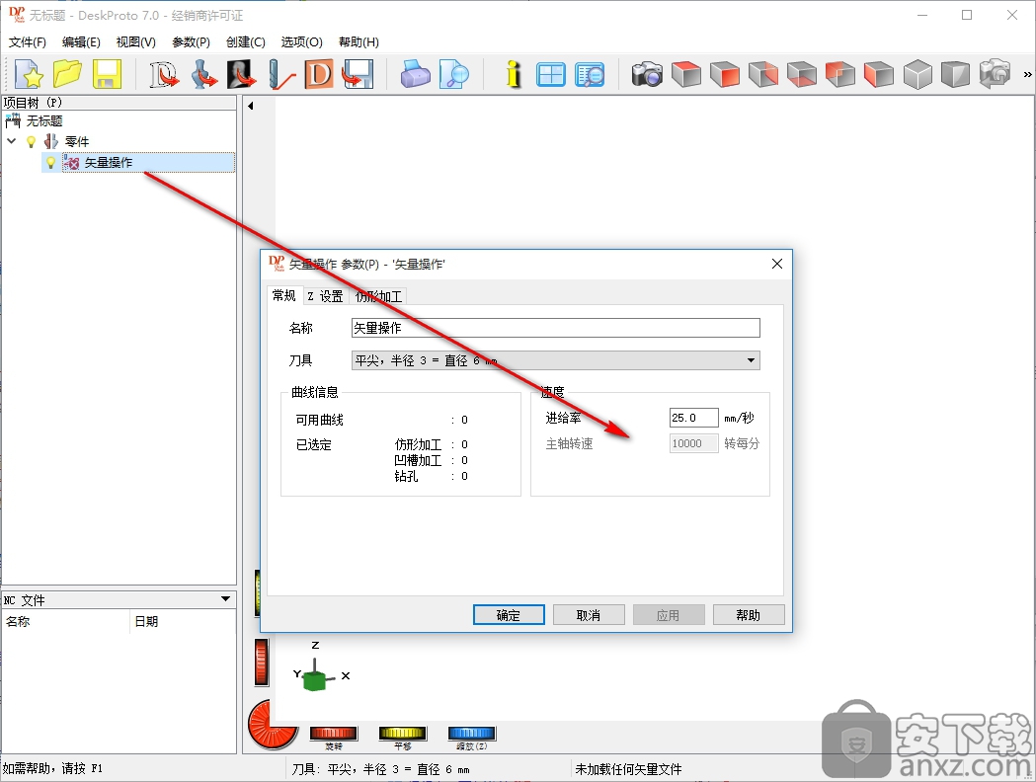Viewport: 1036px width, 782px height.
Task: Select the cube icon with red right face
Action: click(x=763, y=74)
